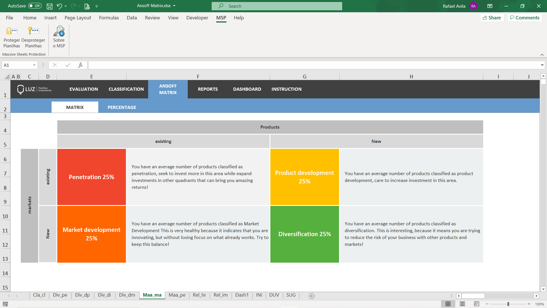Add a new worksheet with the plus button
547x308 pixels.
[x=311, y=296]
